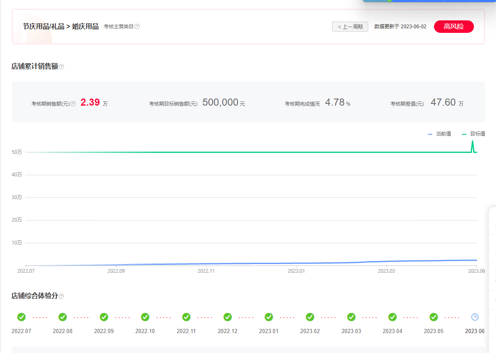Open help icon beside 考核期销售额(元)
The image size is (496, 353).
73,104
